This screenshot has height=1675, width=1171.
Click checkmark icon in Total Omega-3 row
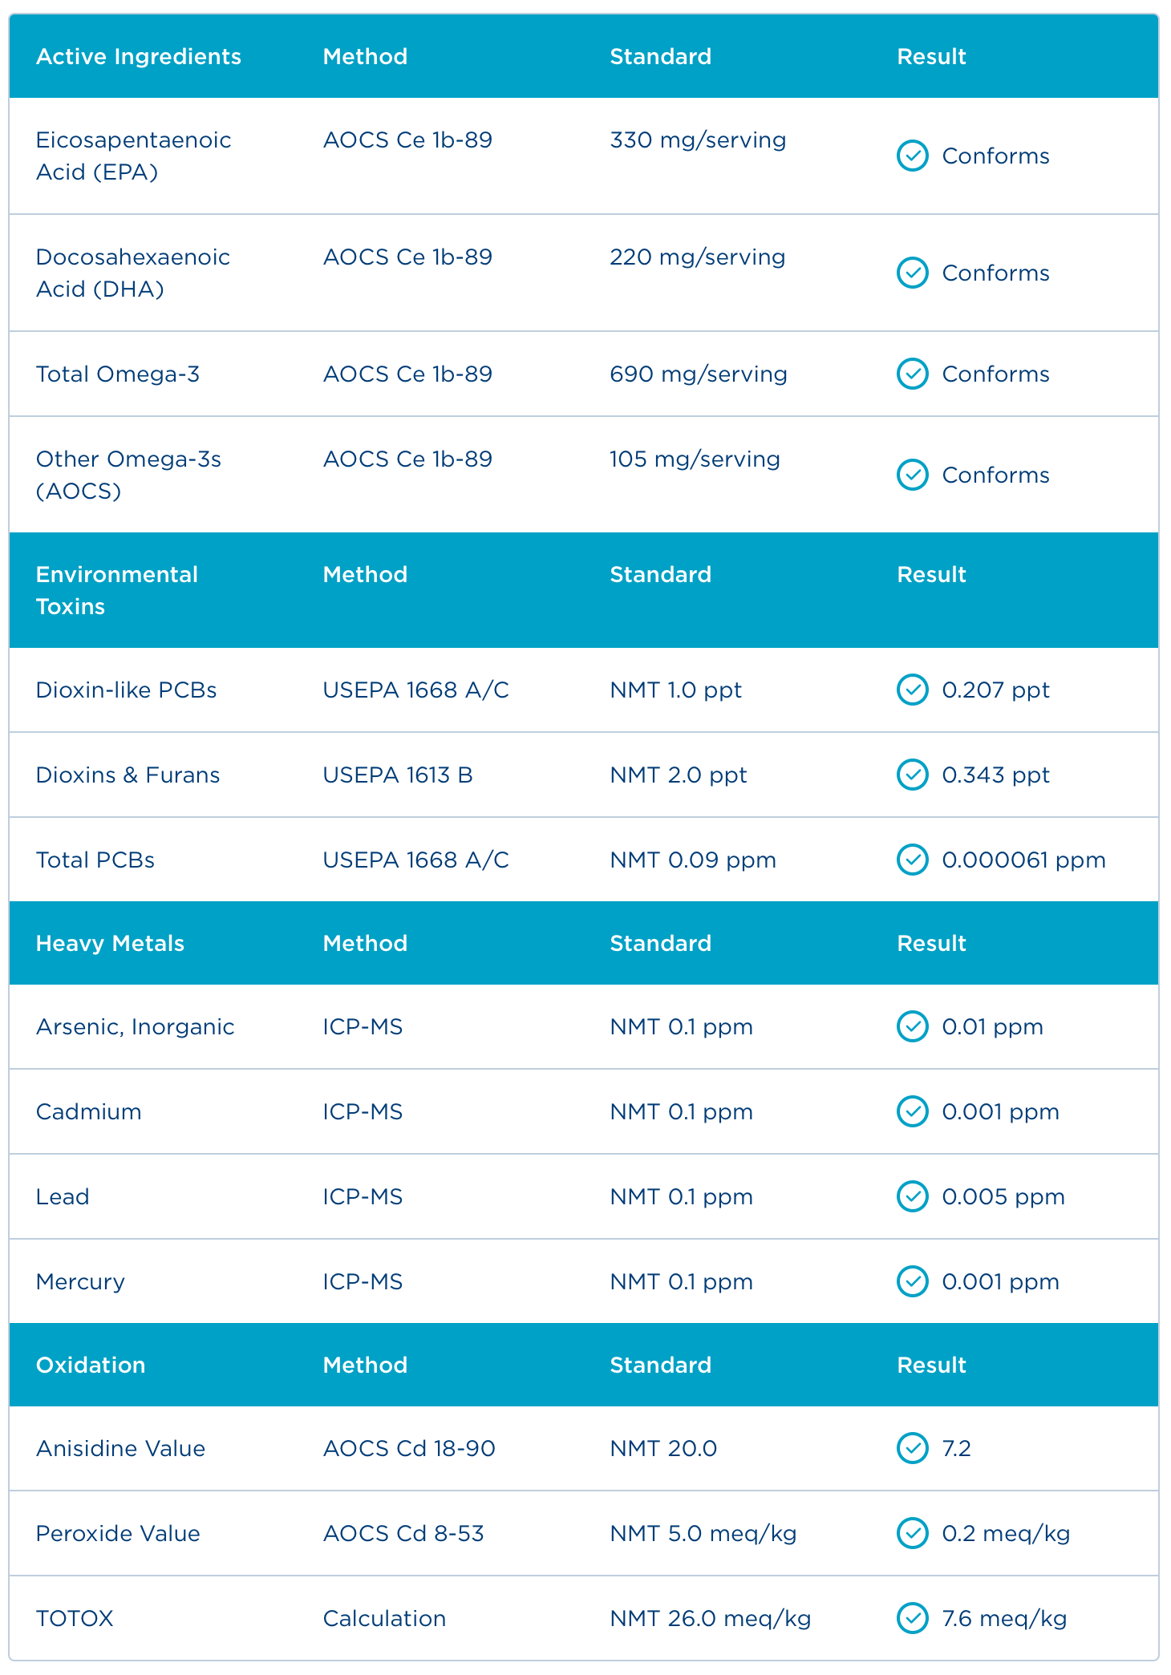tap(912, 374)
